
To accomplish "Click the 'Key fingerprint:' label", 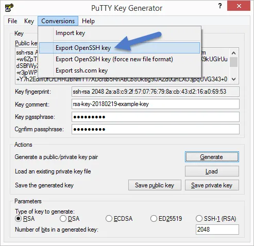I will coord(33,92).
